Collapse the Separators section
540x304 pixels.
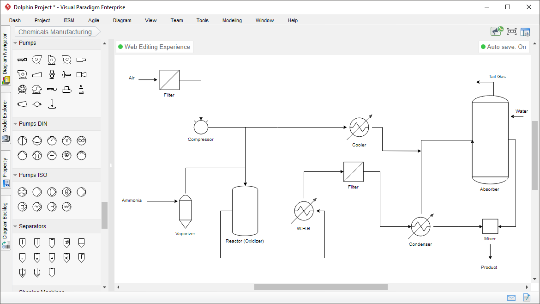(x=15, y=226)
